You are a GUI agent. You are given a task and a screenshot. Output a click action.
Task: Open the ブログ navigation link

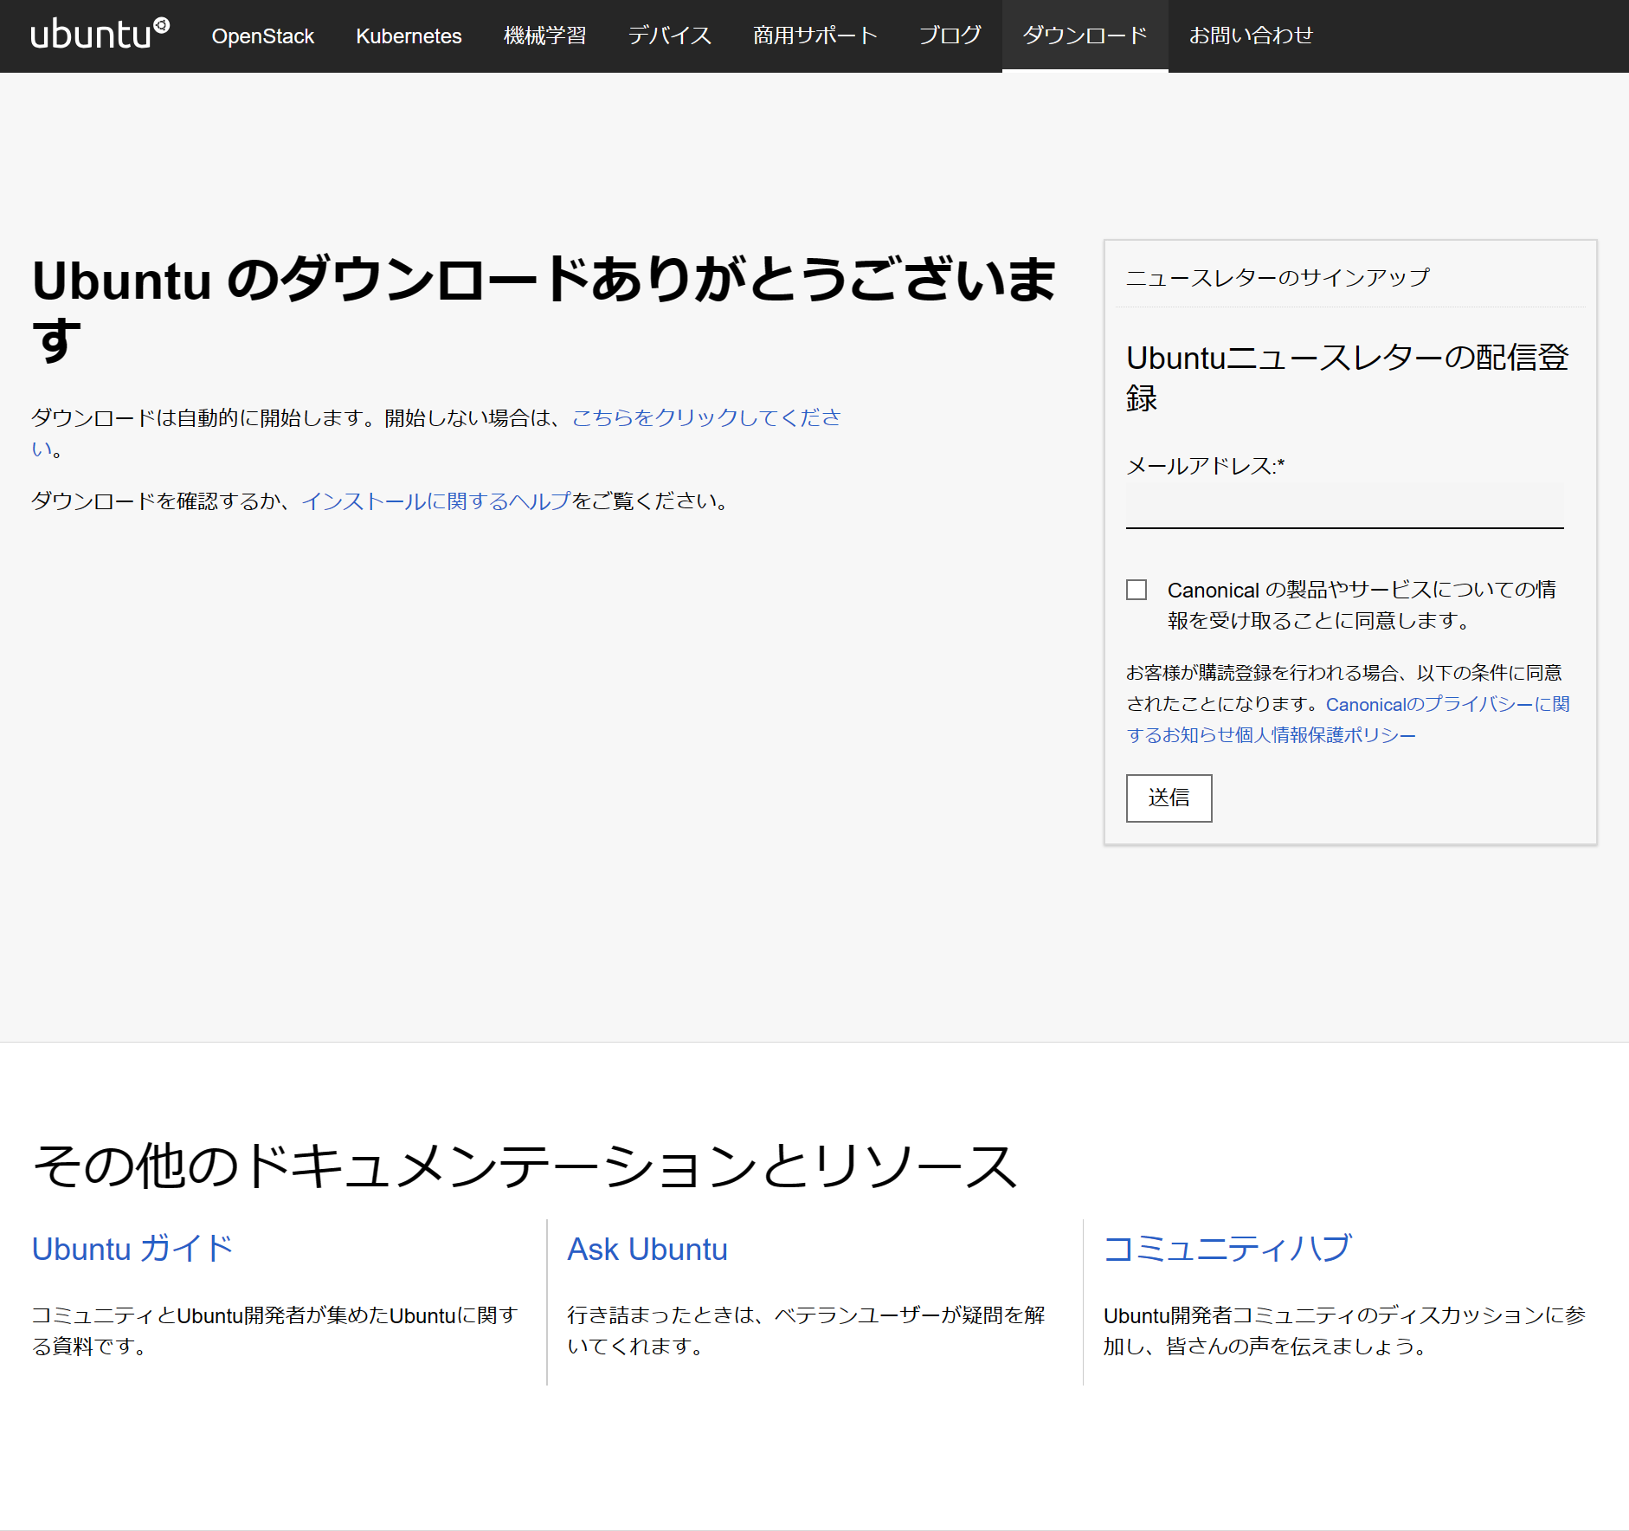pyautogui.click(x=950, y=36)
